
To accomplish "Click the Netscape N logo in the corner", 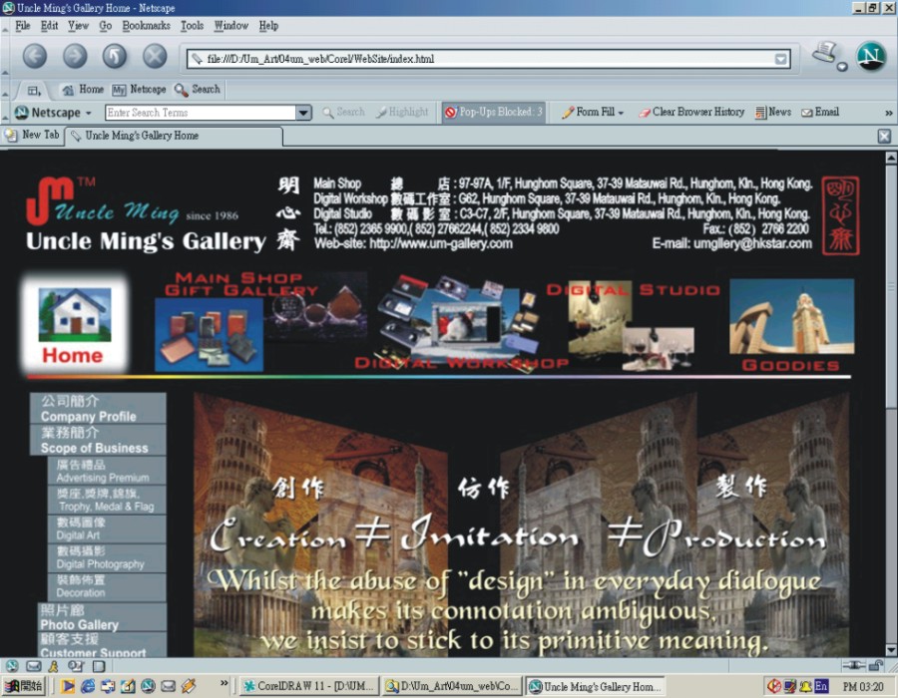I will click(870, 57).
